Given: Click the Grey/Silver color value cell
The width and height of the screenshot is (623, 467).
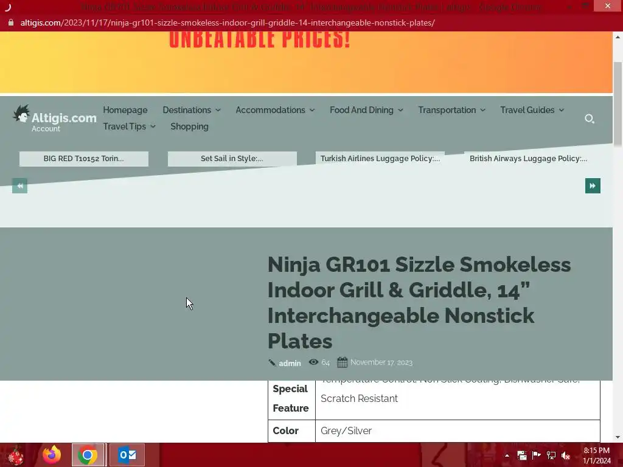Looking at the screenshot, I should (x=458, y=431).
